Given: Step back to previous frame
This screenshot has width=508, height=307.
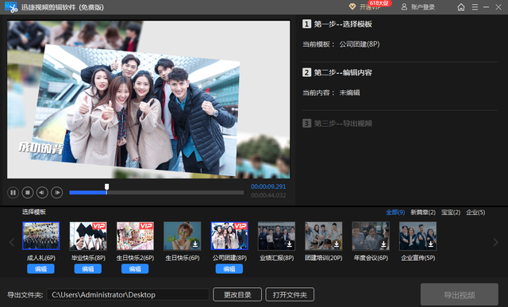Looking at the screenshot, I should (x=42, y=193).
